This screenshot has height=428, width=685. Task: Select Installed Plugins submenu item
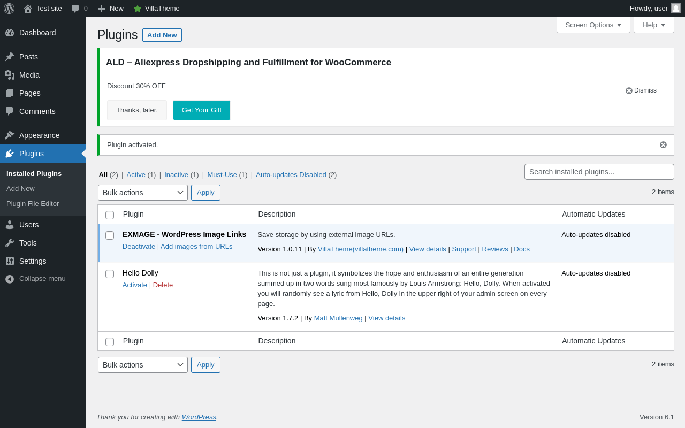click(x=34, y=173)
